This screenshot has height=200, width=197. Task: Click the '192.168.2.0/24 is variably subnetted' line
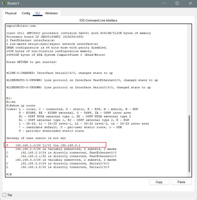click(x=66, y=149)
